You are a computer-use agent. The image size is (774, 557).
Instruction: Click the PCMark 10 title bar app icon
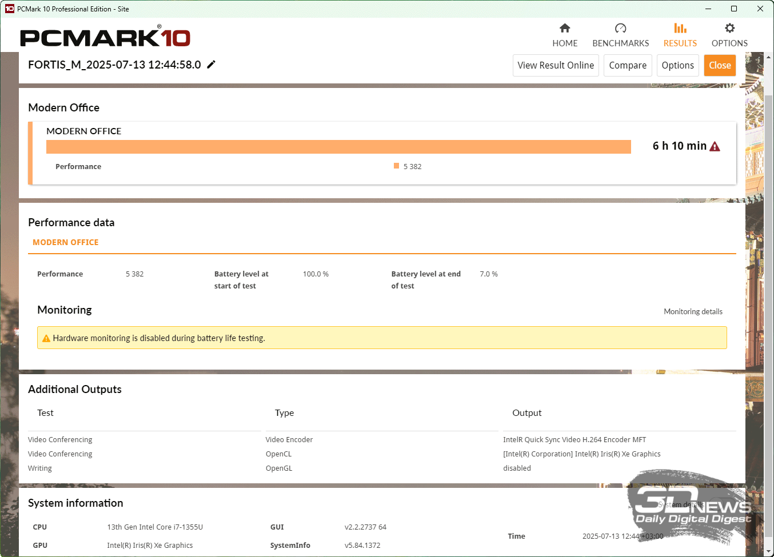(x=9, y=9)
